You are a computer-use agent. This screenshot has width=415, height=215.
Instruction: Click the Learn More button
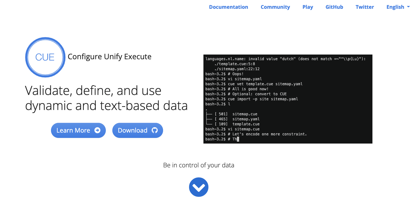tap(78, 130)
